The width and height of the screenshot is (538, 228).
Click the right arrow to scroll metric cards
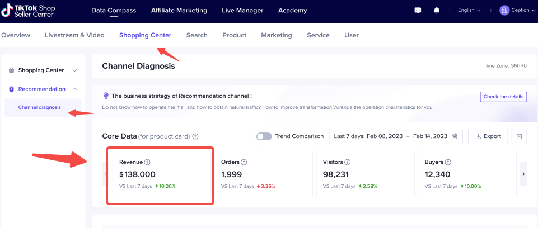pyautogui.click(x=523, y=174)
